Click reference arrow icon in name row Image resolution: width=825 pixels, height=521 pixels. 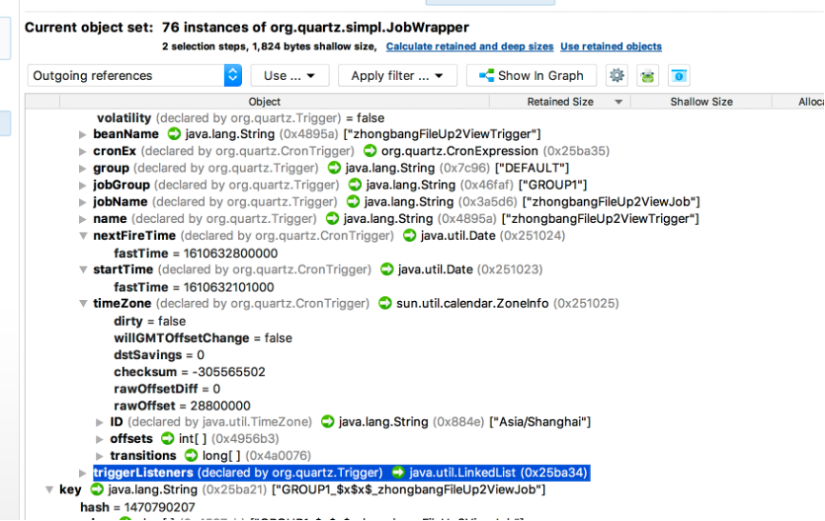click(332, 218)
